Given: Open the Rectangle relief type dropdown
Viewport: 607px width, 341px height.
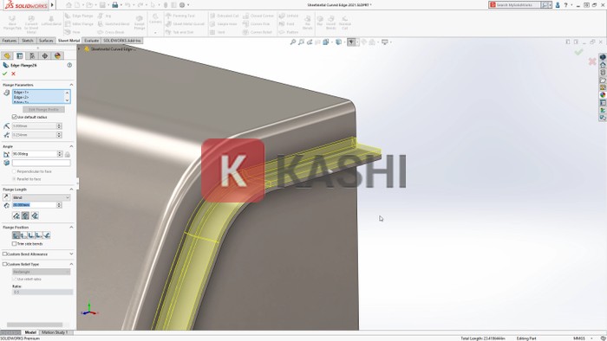Looking at the screenshot, I should point(41,272).
